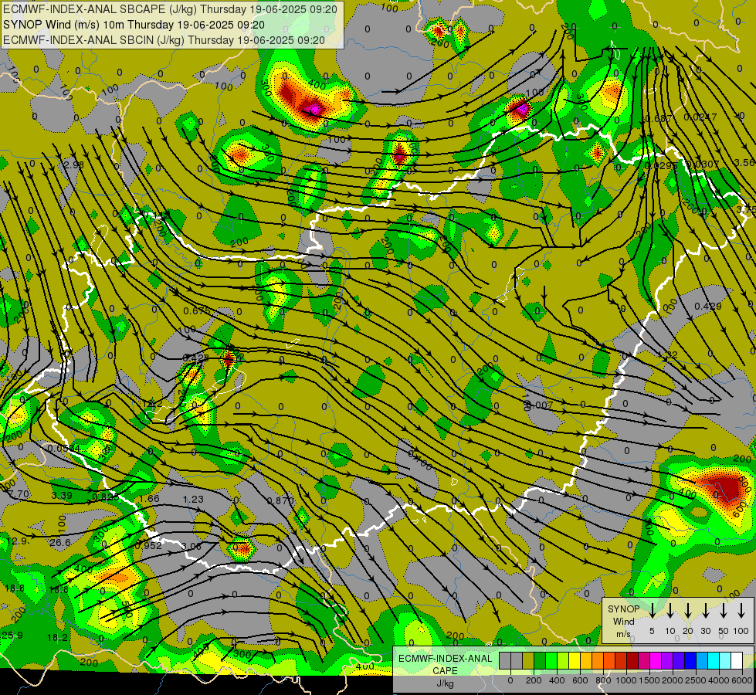Click the 100 m/s wind arrow in legend
The width and height of the screenshot is (756, 695).
tap(741, 610)
